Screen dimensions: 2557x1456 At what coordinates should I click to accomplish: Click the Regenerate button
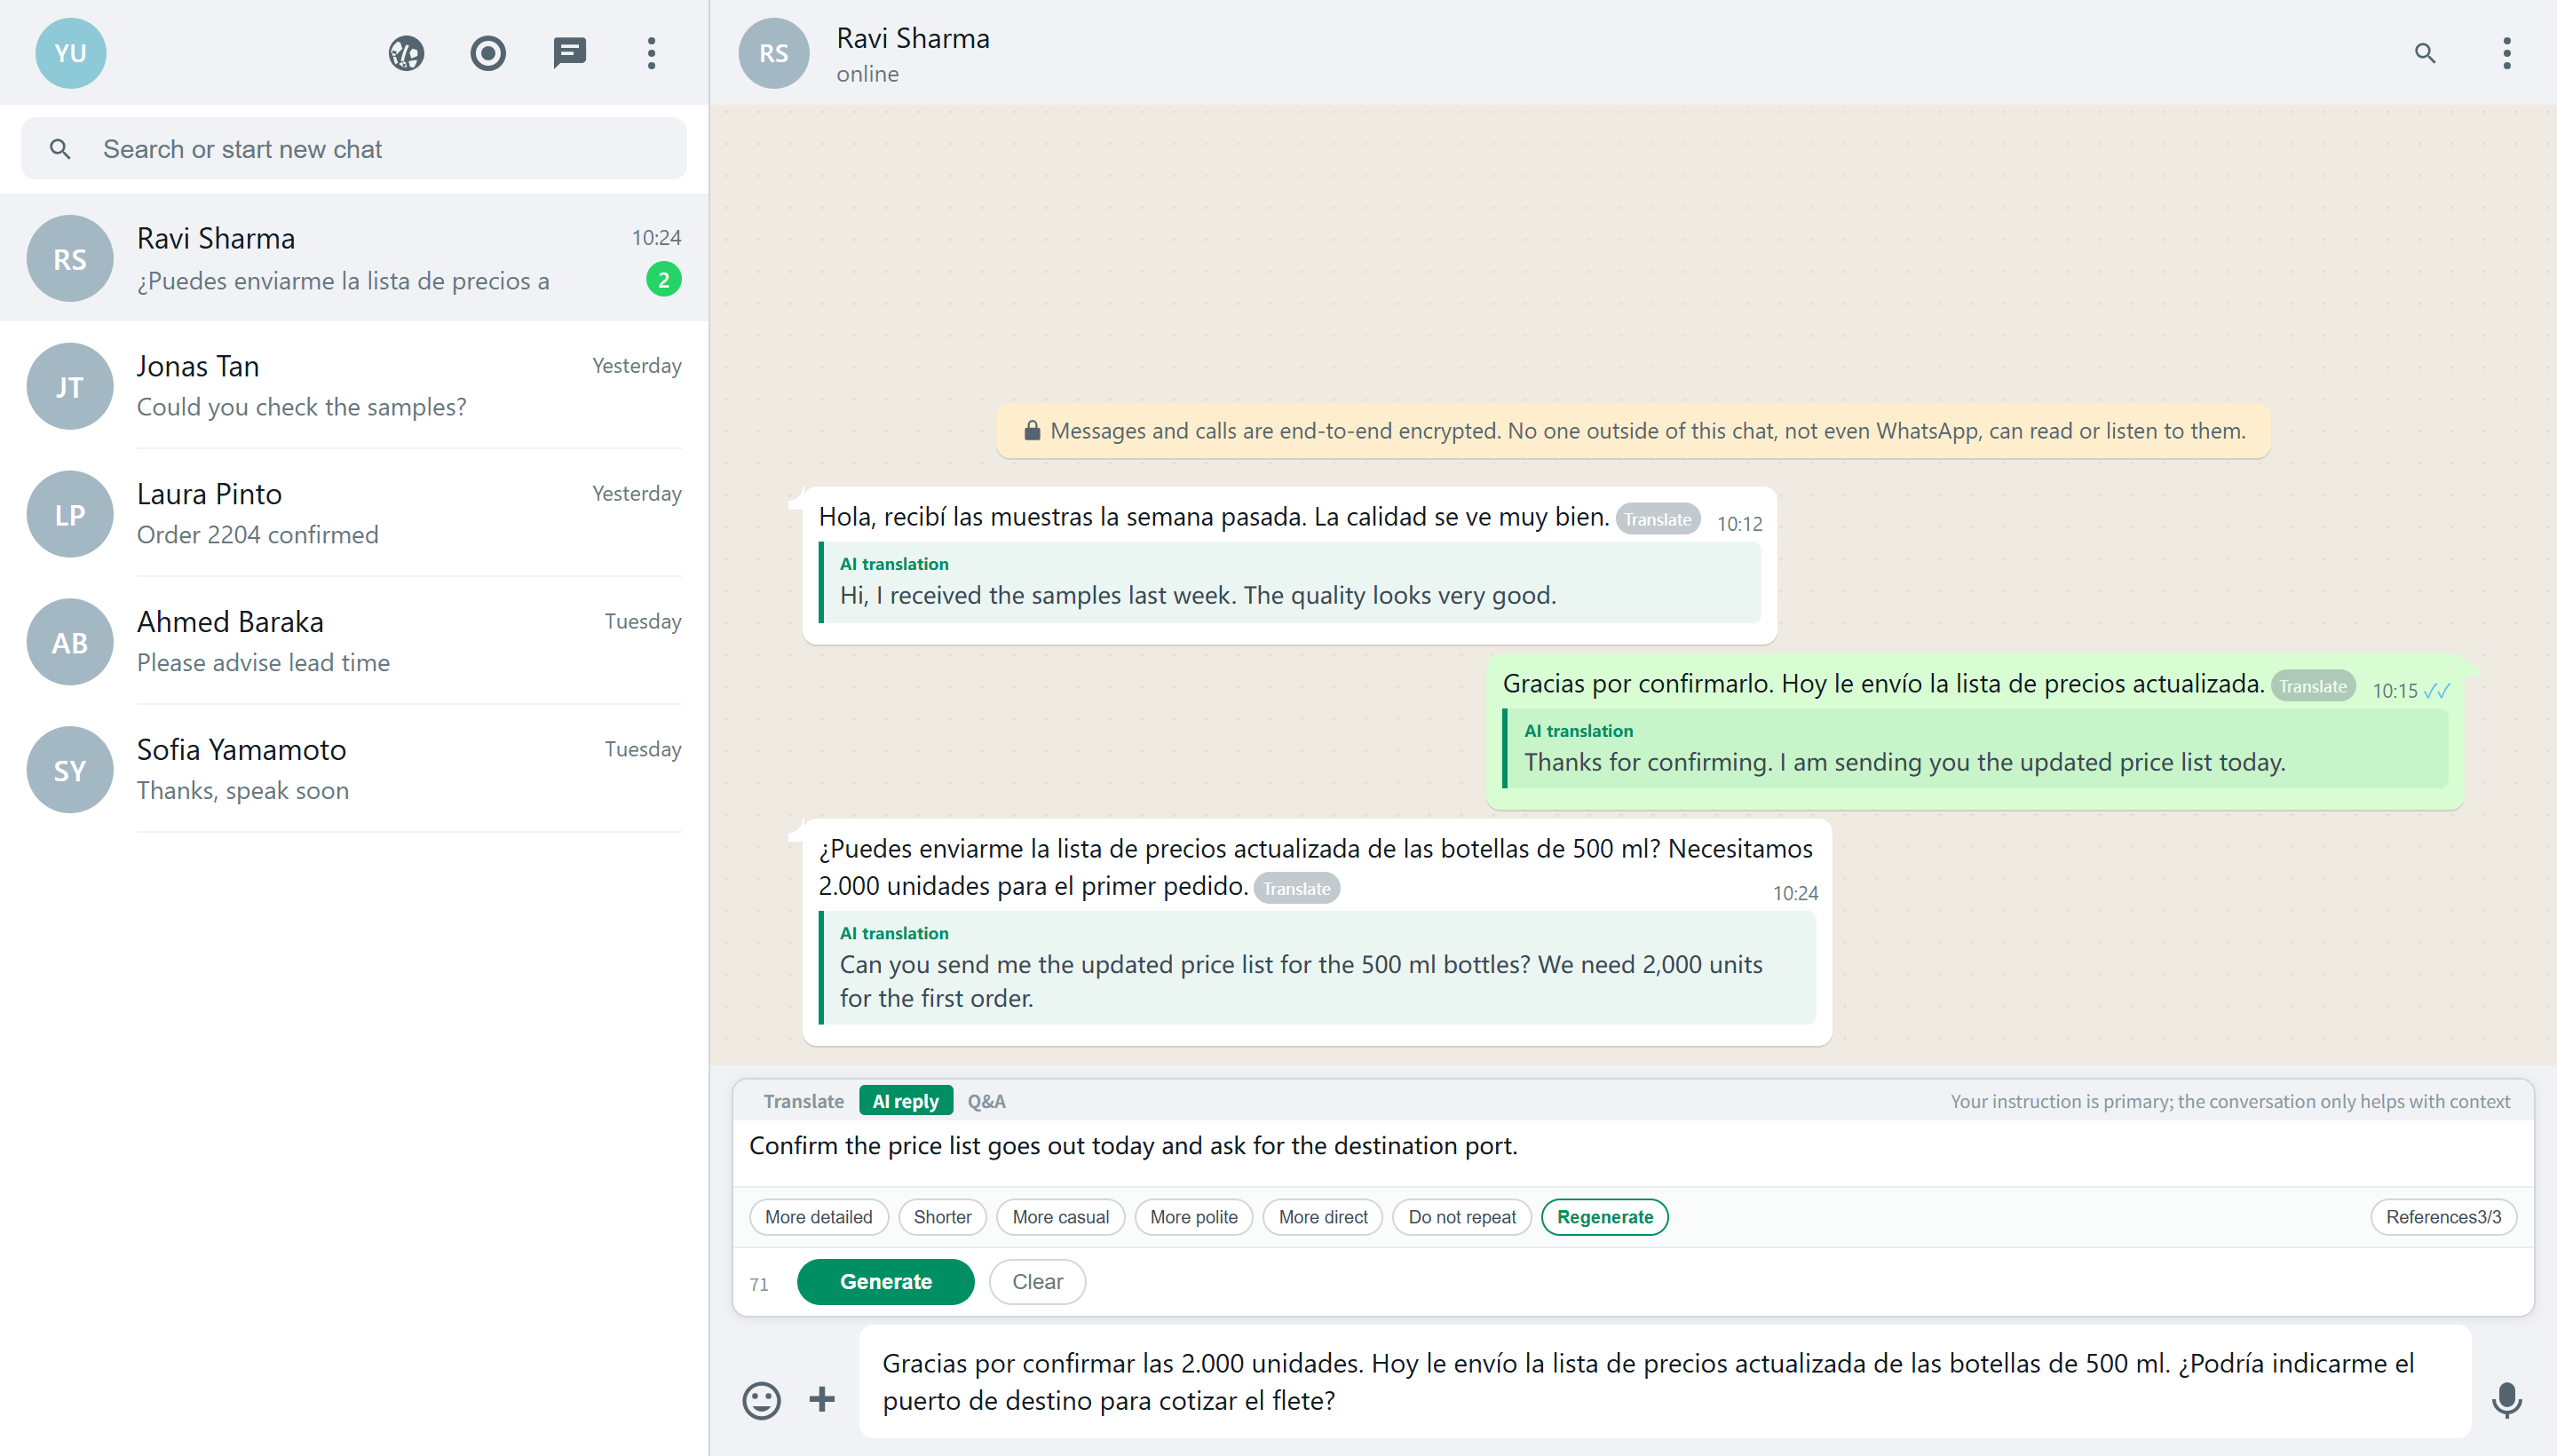(x=1604, y=1217)
